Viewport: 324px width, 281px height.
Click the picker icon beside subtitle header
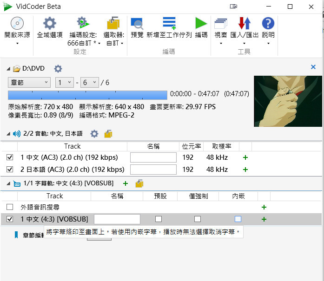coord(139,183)
